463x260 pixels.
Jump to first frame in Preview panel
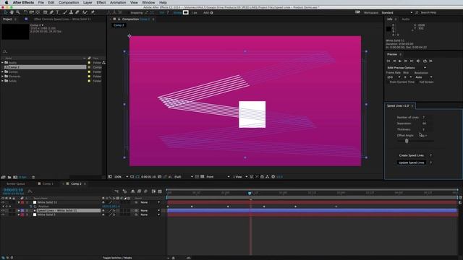tap(388, 61)
